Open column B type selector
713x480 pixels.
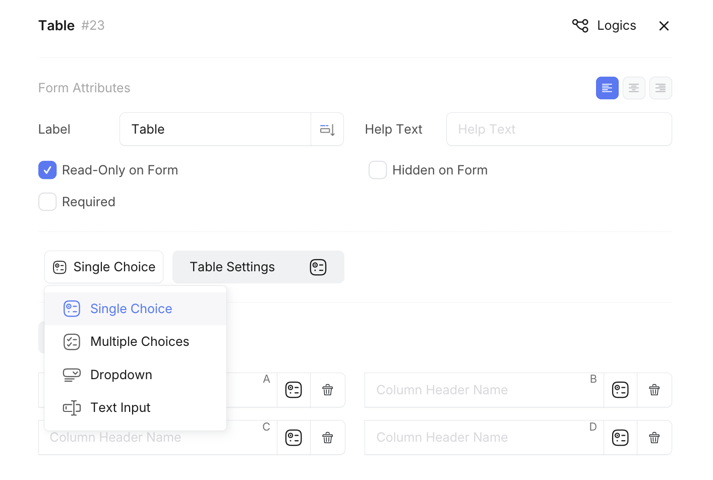tap(620, 390)
